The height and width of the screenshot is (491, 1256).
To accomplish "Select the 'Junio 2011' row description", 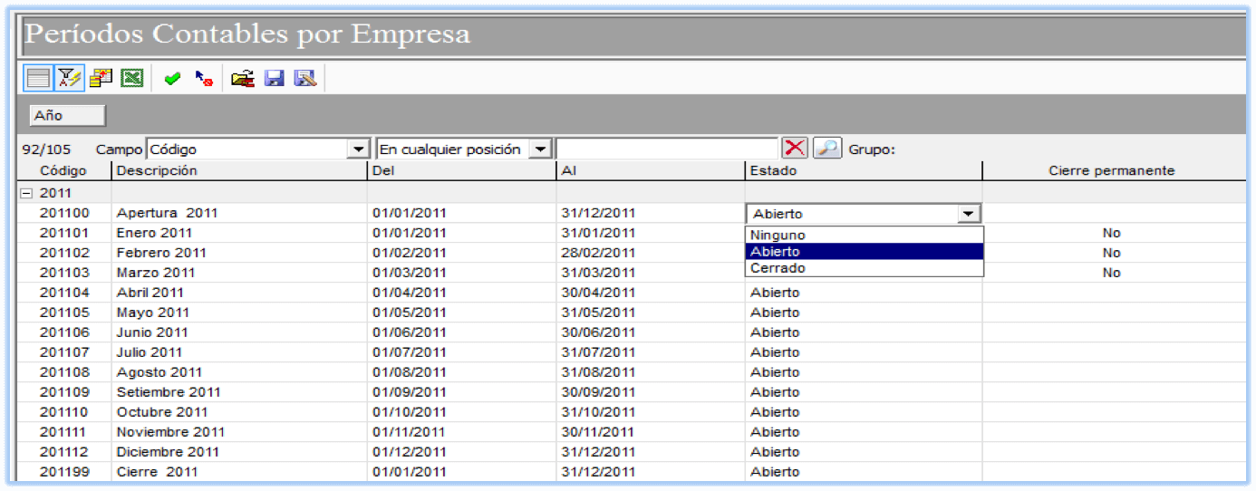I will 152,332.
